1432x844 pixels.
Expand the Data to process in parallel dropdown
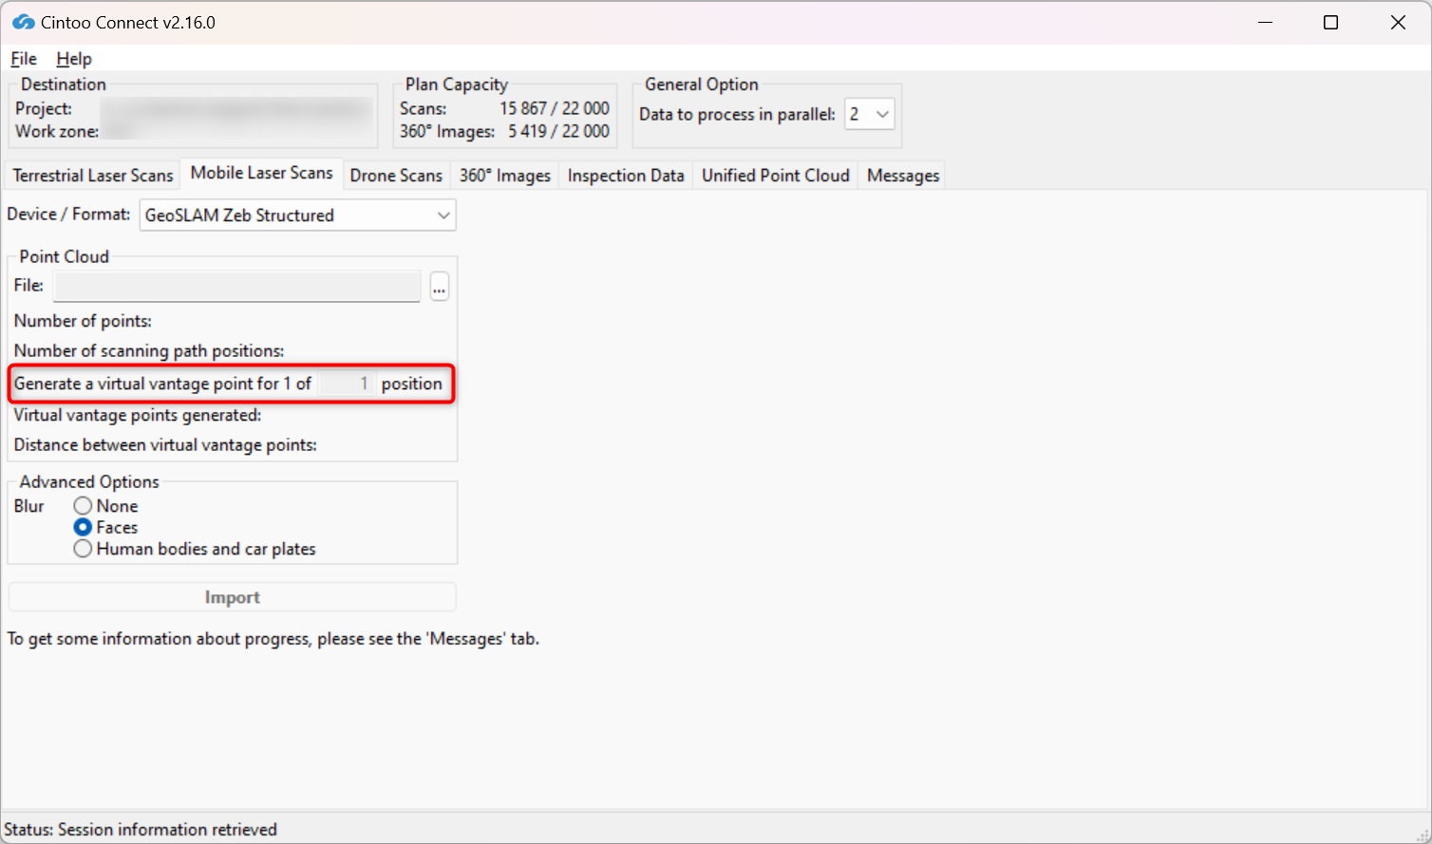(870, 114)
